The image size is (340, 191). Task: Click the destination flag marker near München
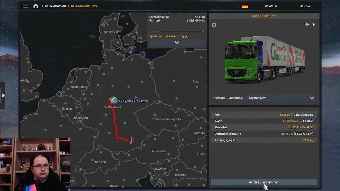pos(132,139)
